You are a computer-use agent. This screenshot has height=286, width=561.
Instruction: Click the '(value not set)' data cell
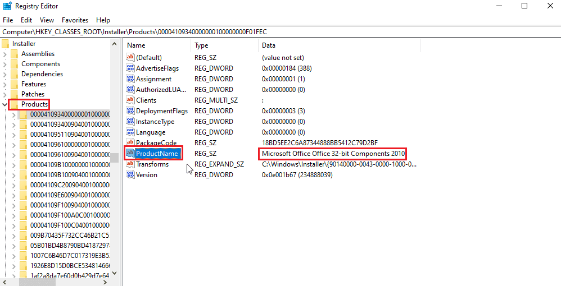coord(283,57)
